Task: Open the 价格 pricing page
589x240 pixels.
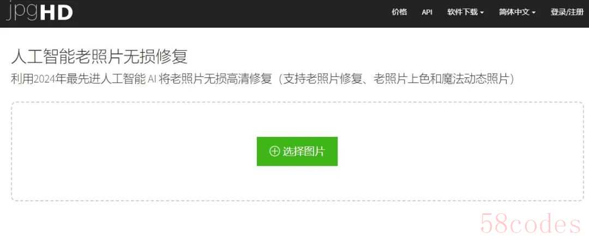Action: click(x=399, y=12)
